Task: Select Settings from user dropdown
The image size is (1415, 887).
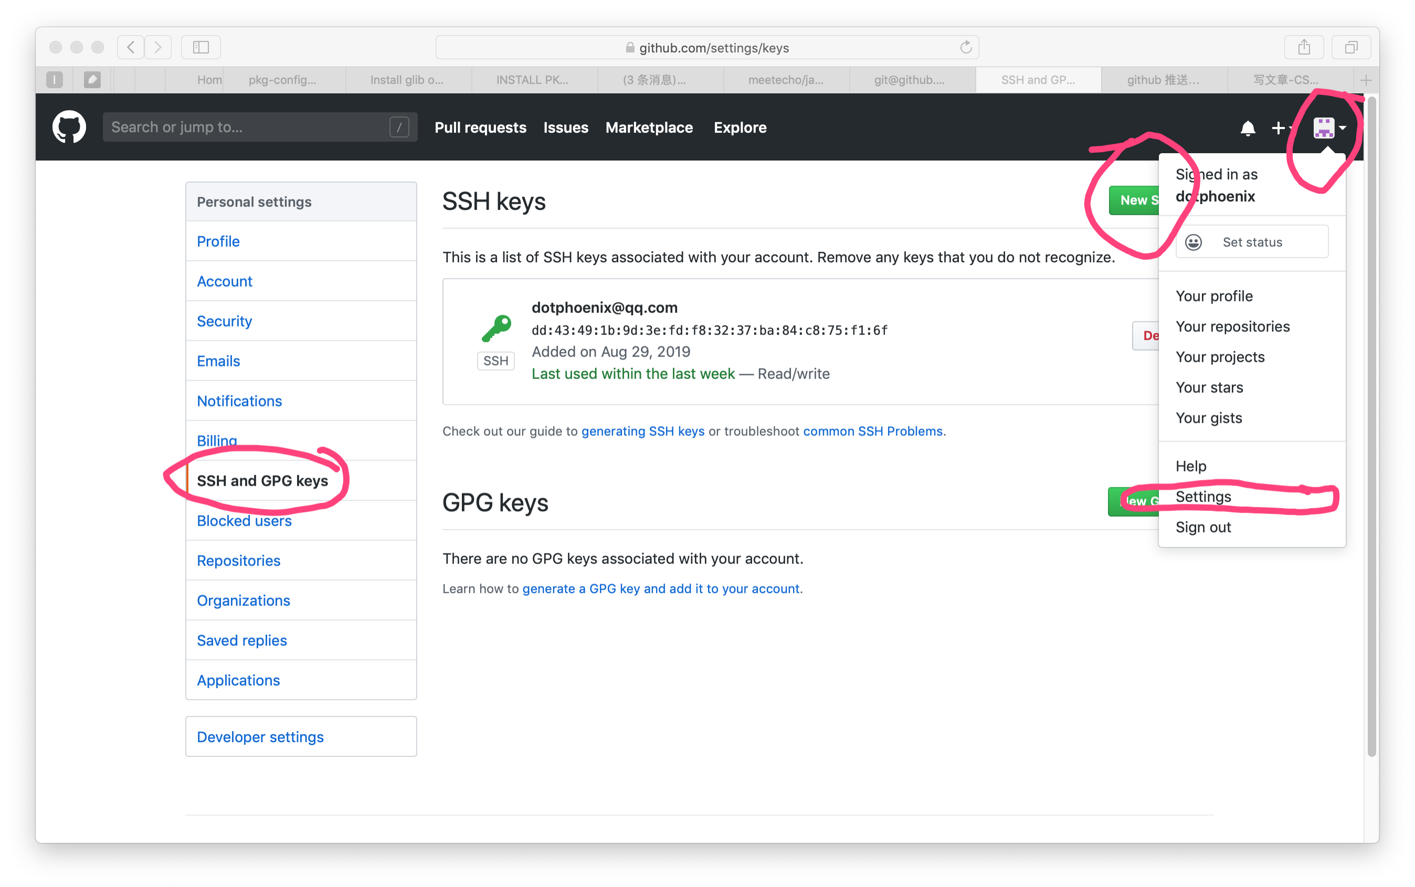Action: pos(1201,496)
